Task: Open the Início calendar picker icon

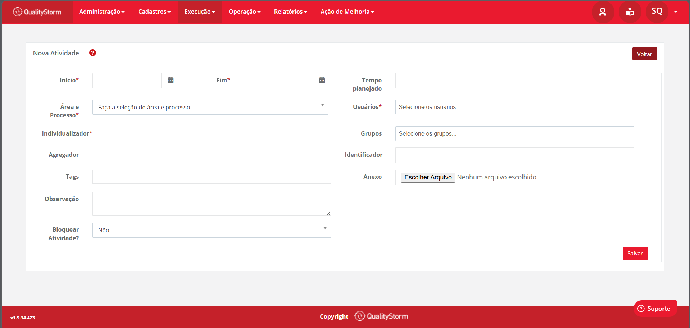Action: pyautogui.click(x=171, y=80)
